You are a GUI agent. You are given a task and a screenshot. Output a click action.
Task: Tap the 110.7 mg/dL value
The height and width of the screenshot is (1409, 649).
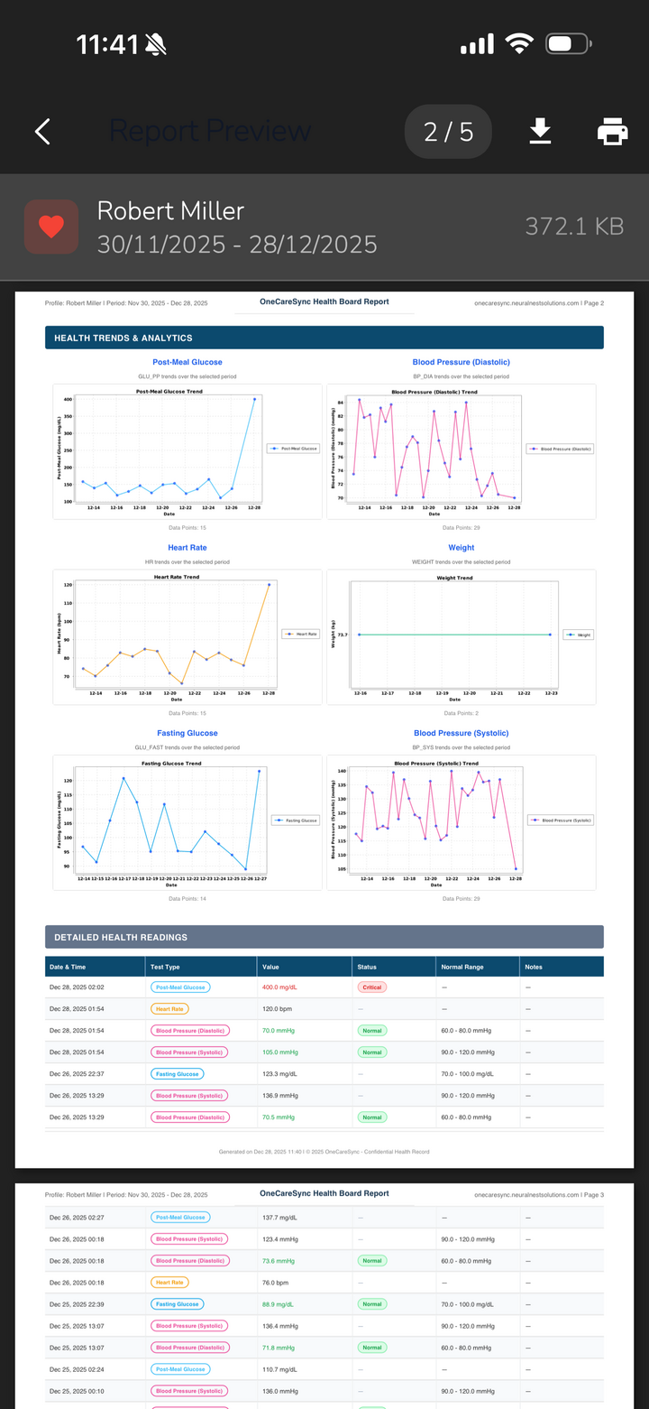click(x=279, y=1369)
